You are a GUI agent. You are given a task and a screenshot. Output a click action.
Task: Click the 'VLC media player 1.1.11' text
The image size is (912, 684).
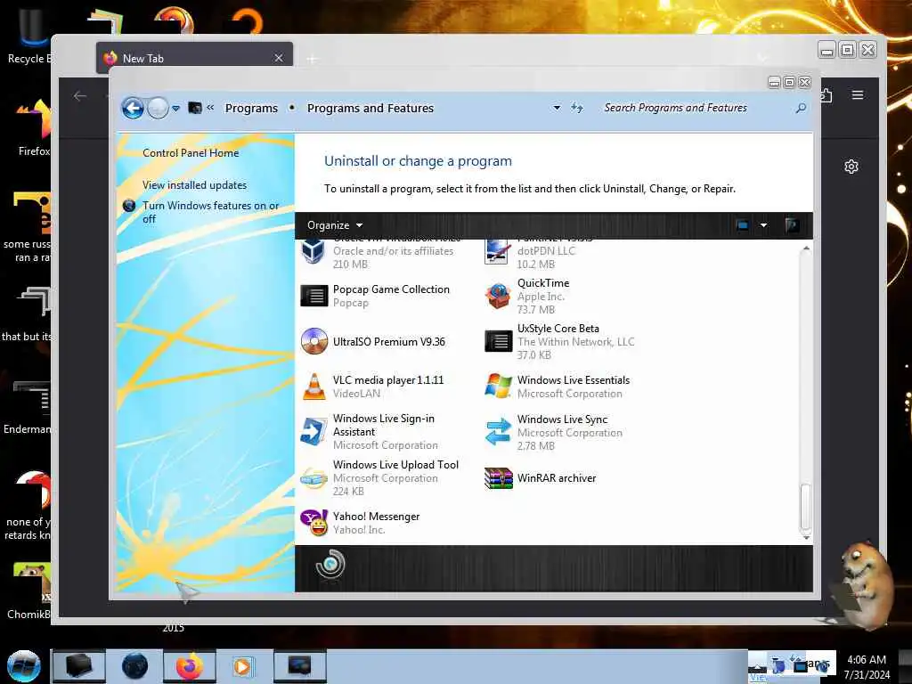388,379
